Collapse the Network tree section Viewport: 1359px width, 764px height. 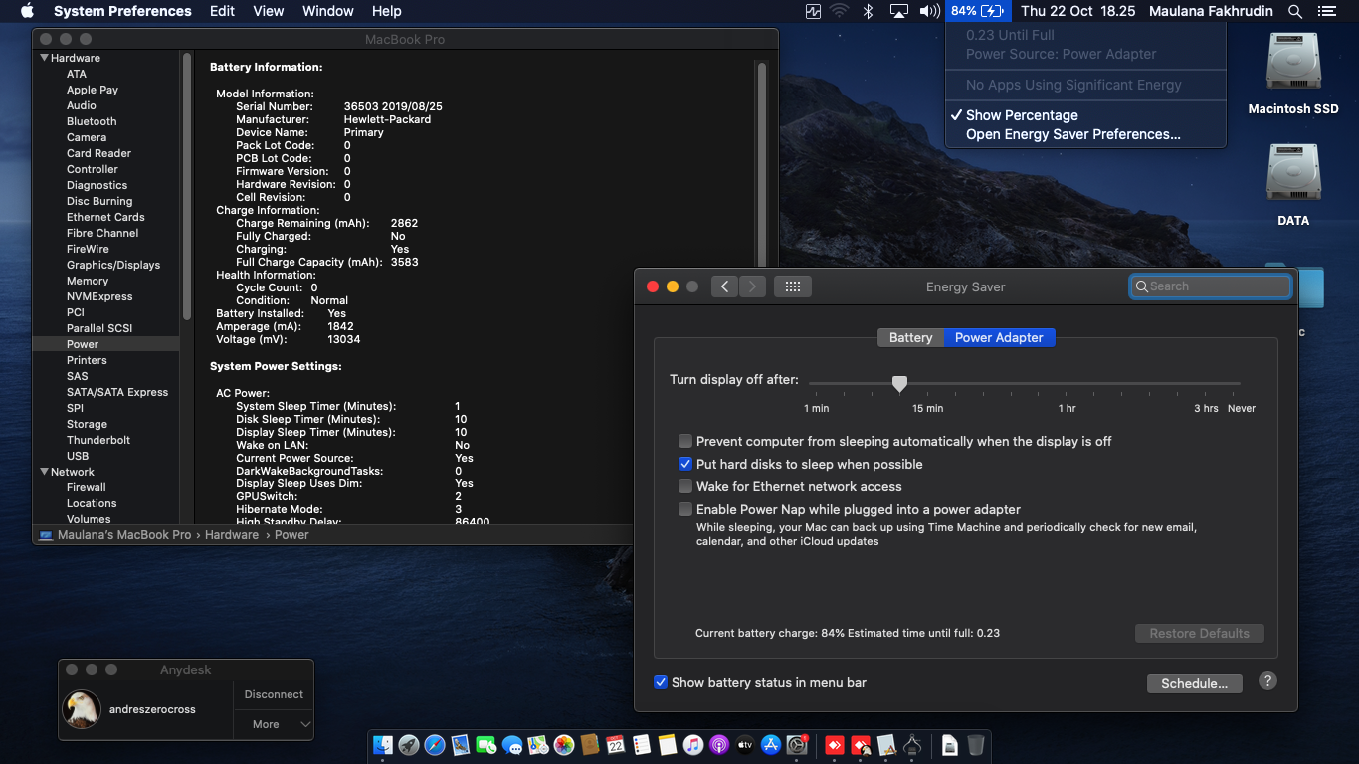pos(44,472)
